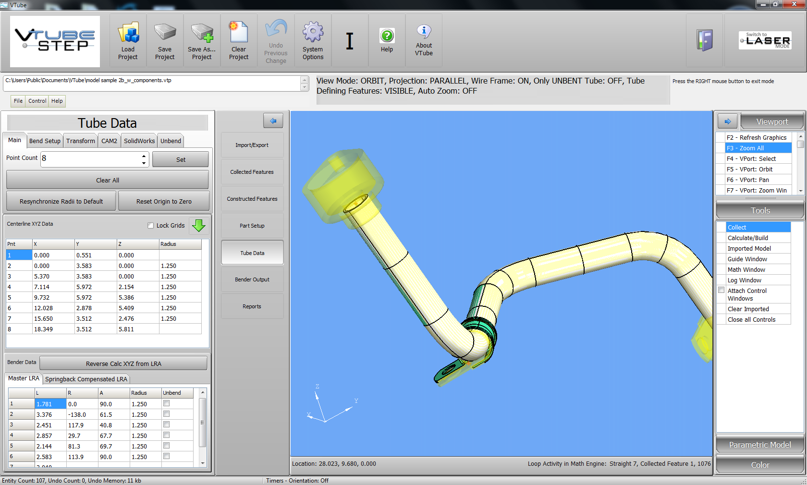Switch to Laser mode button
807x485 pixels.
coord(765,40)
